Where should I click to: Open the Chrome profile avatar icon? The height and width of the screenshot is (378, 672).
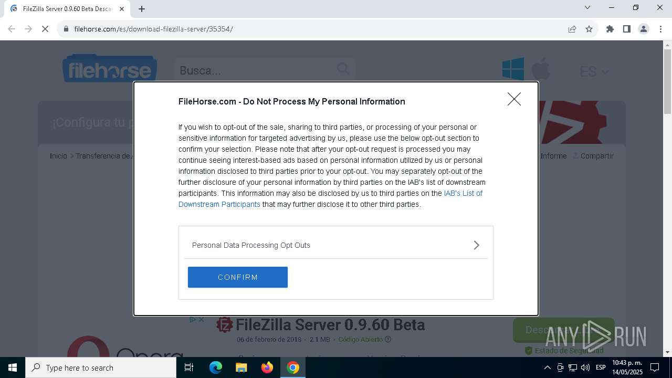(x=644, y=29)
